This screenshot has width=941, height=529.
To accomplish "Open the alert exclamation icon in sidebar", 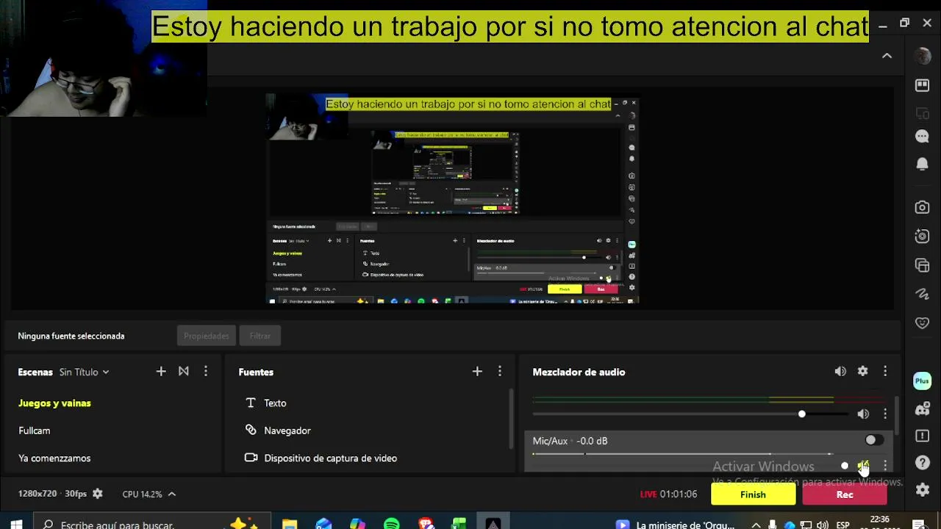I will pos(923,436).
